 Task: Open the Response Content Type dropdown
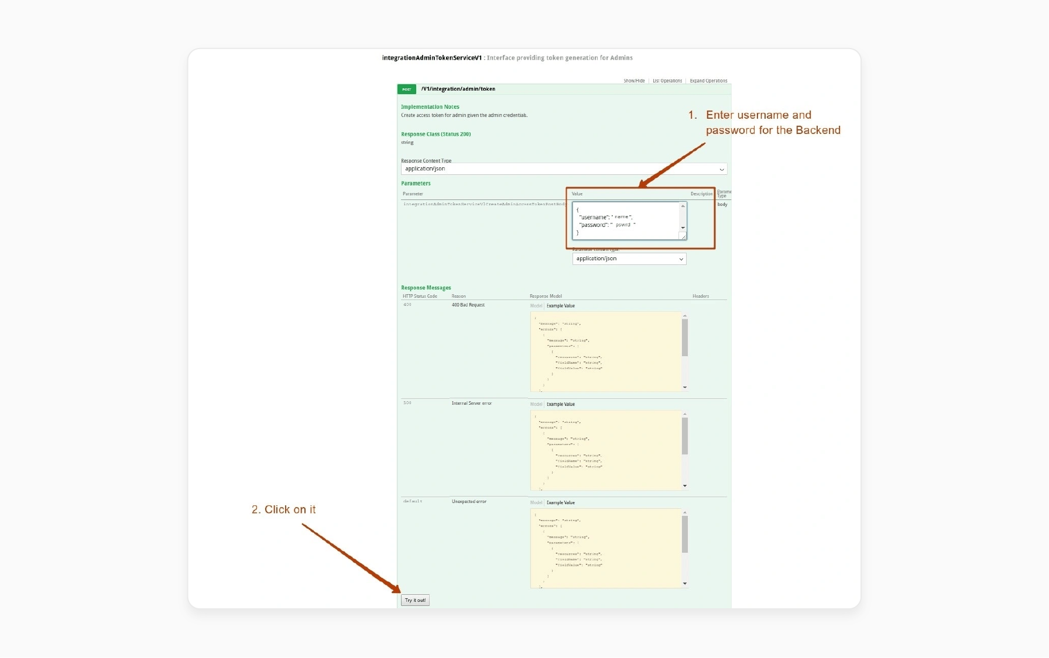[564, 169]
